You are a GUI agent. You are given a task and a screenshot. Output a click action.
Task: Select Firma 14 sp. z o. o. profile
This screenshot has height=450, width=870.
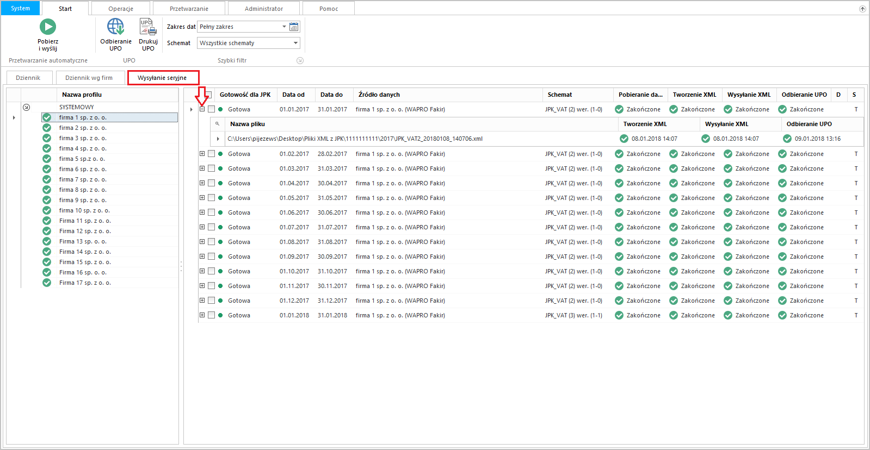coord(85,252)
